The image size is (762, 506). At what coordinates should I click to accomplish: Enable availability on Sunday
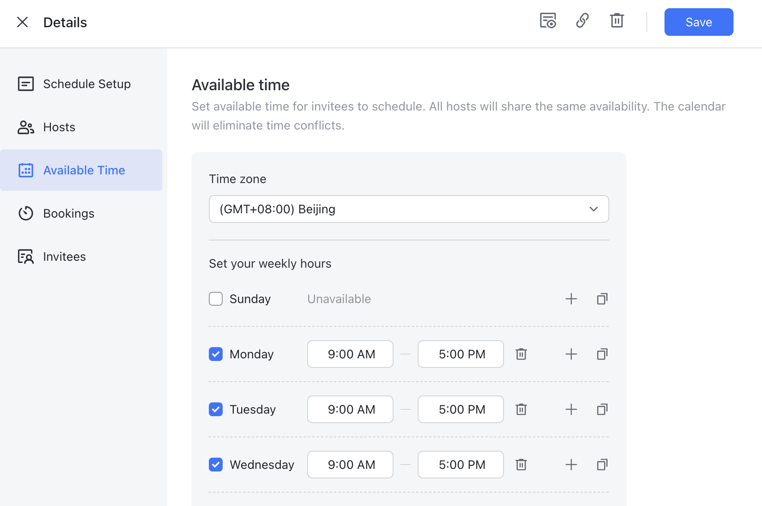point(215,298)
